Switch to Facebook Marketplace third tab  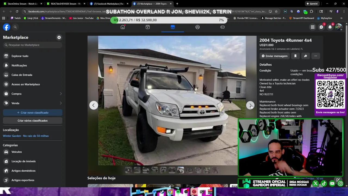click(x=109, y=4)
